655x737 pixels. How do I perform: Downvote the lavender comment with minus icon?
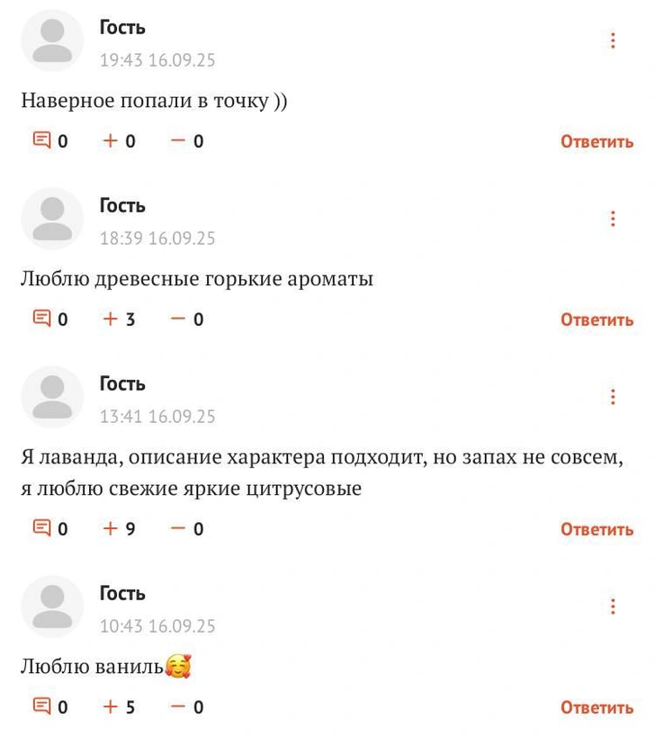click(178, 529)
